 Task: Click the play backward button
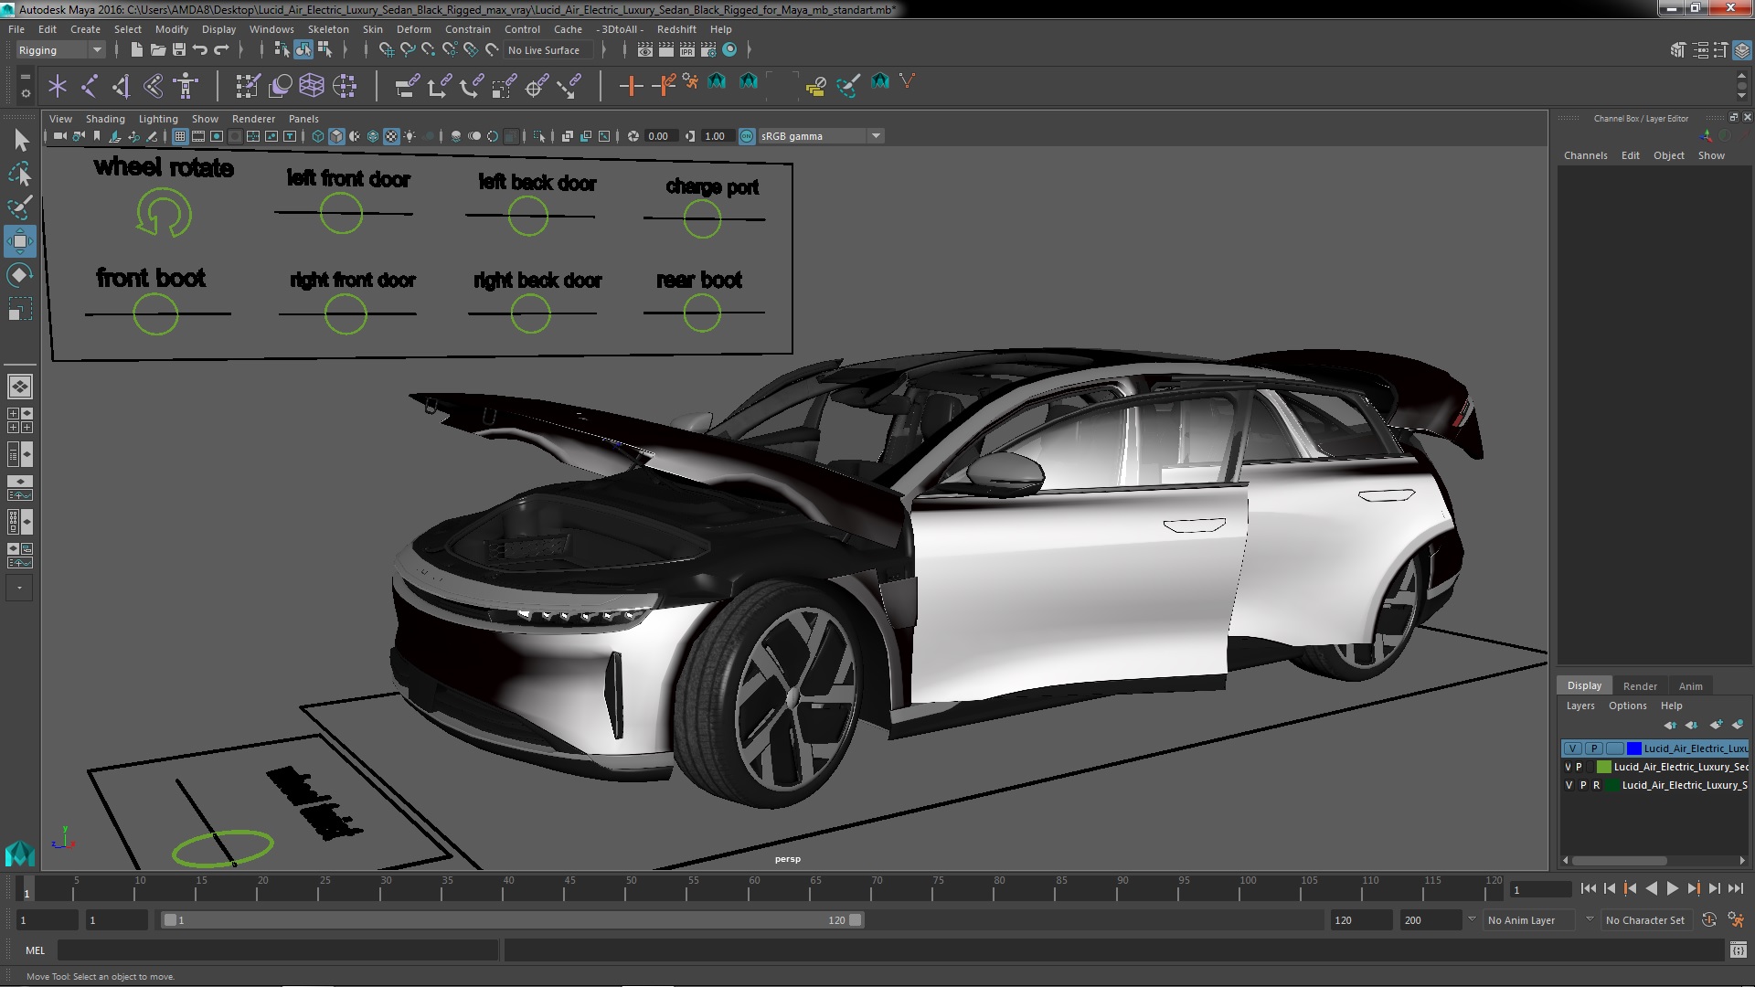tap(1652, 888)
